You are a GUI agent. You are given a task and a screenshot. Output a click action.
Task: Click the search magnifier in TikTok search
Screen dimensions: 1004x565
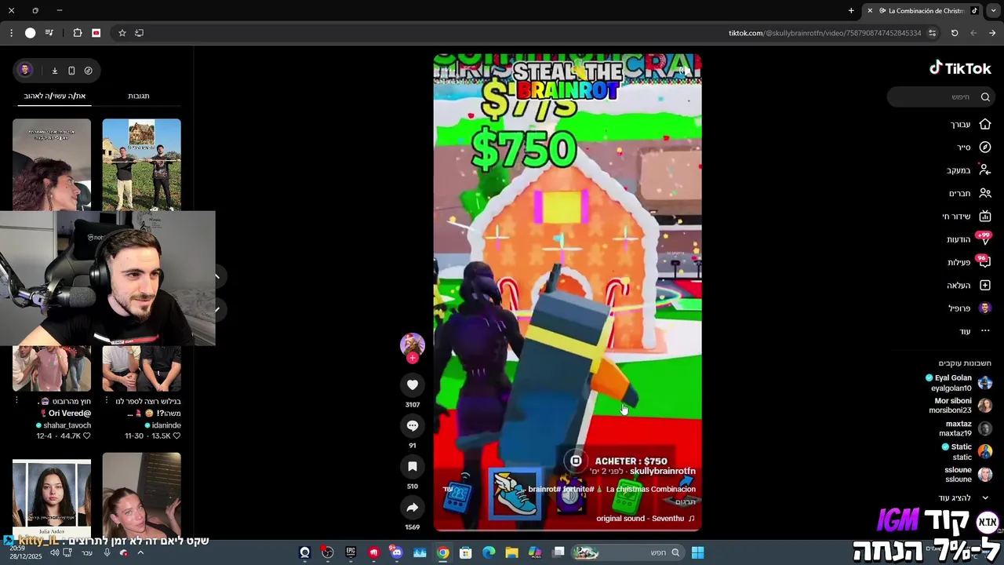[985, 97]
